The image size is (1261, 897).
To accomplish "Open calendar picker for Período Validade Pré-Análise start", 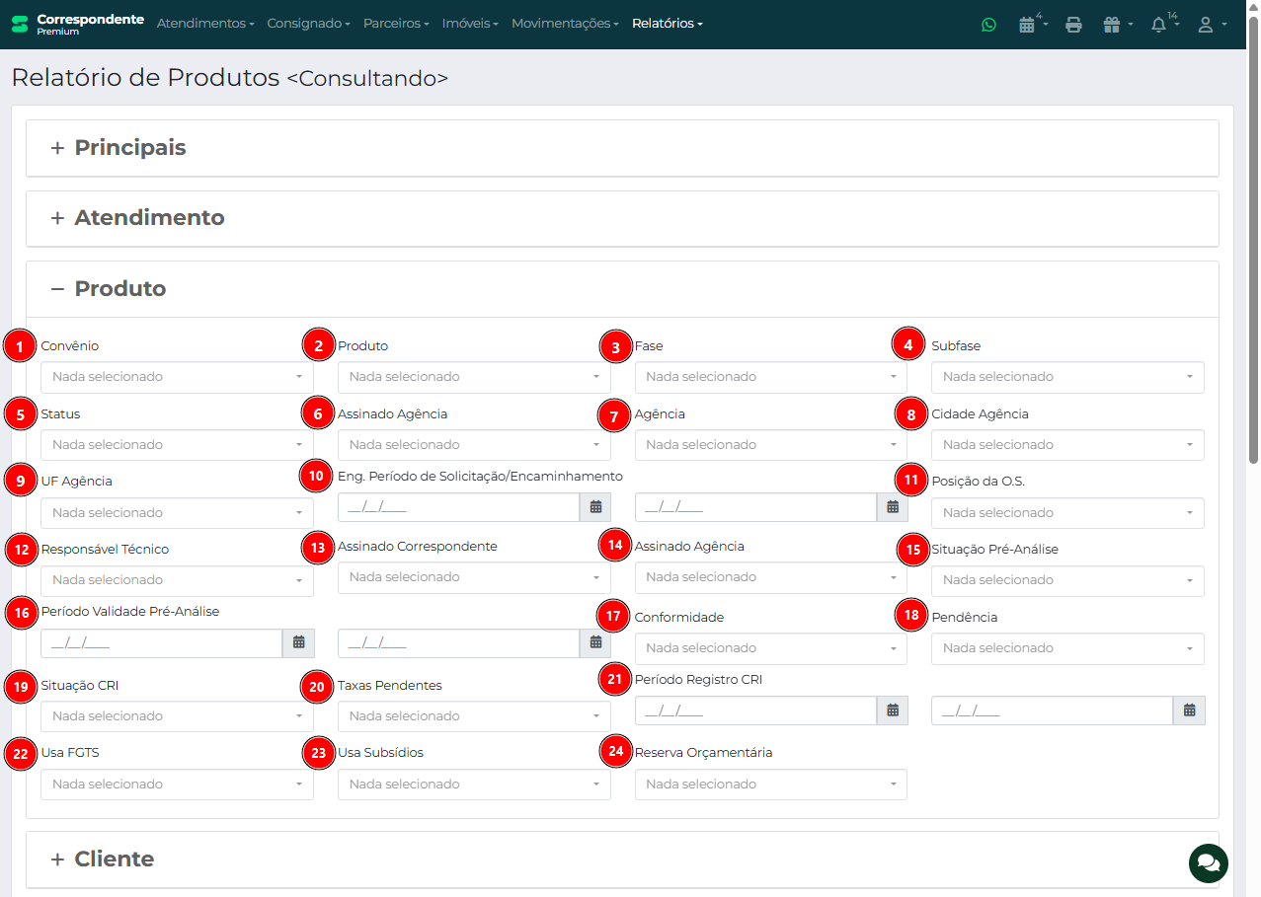I will click(298, 643).
